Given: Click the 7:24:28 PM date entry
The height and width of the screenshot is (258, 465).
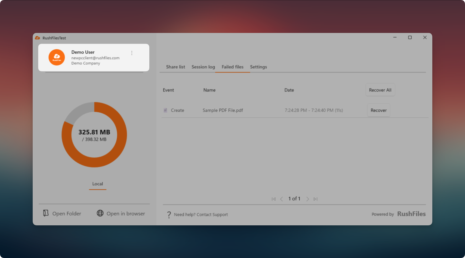Looking at the screenshot, I should coord(314,110).
